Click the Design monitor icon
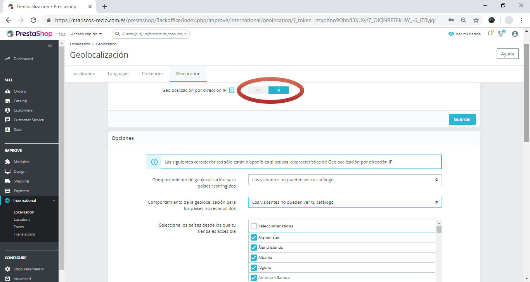 (7, 172)
